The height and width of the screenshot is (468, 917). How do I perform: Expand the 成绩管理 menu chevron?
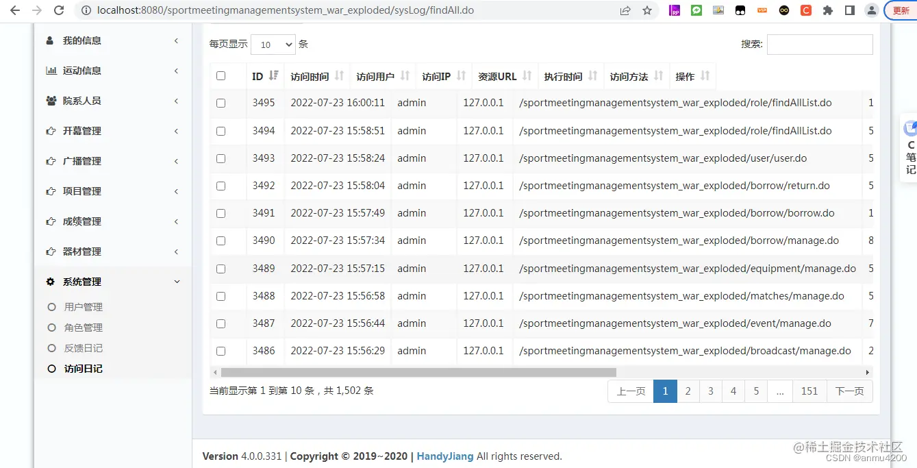(x=176, y=221)
